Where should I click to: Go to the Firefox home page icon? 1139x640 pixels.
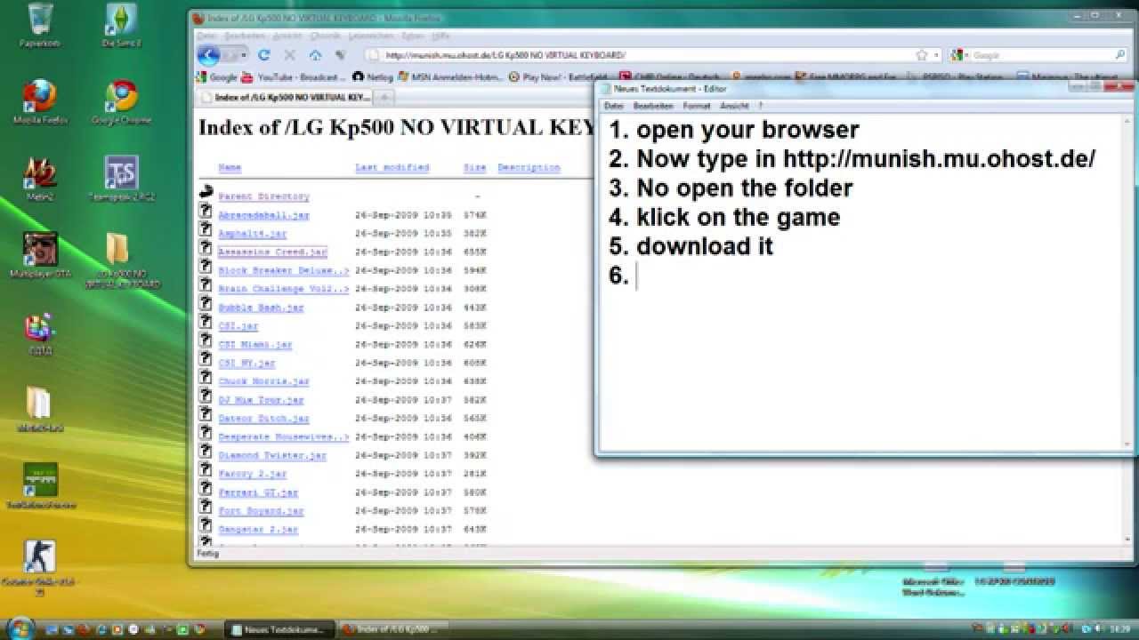[x=315, y=55]
